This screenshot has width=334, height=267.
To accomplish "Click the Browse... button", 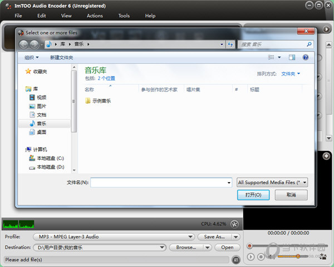I will coord(186,248).
